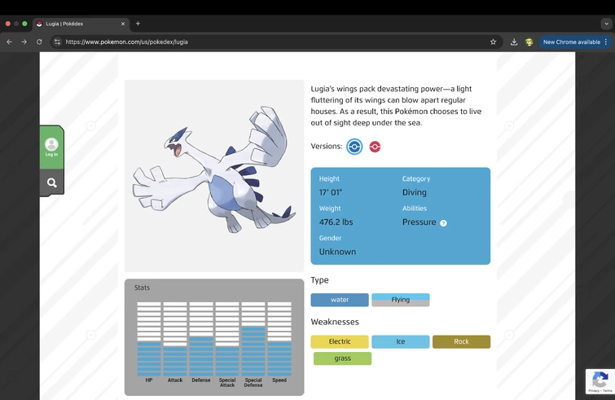Image resolution: width=615 pixels, height=400 pixels.
Task: Select the red Poké Ball version
Action: coord(375,147)
